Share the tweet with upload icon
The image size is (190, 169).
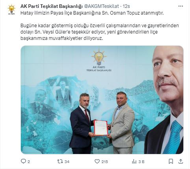pos(181,161)
